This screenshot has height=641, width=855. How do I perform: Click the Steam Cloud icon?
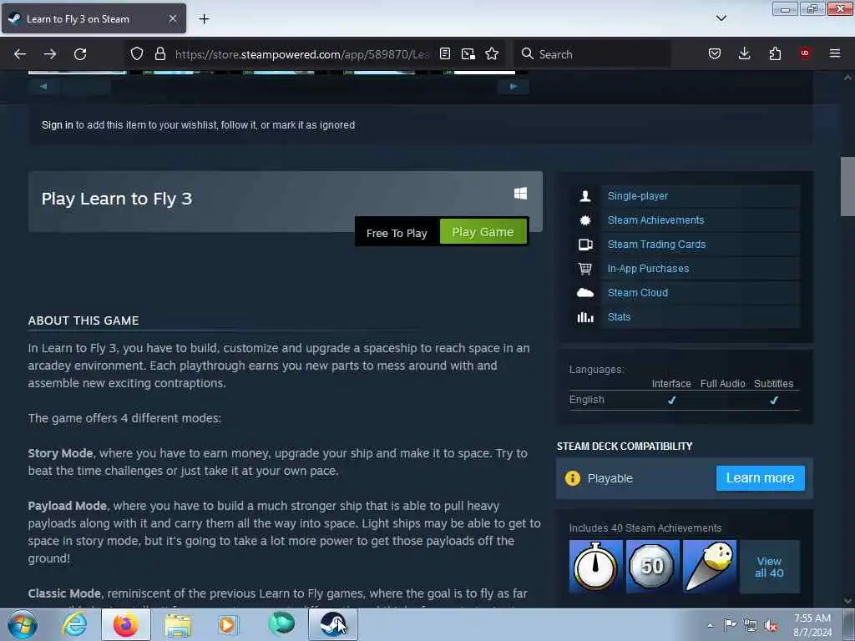point(585,293)
